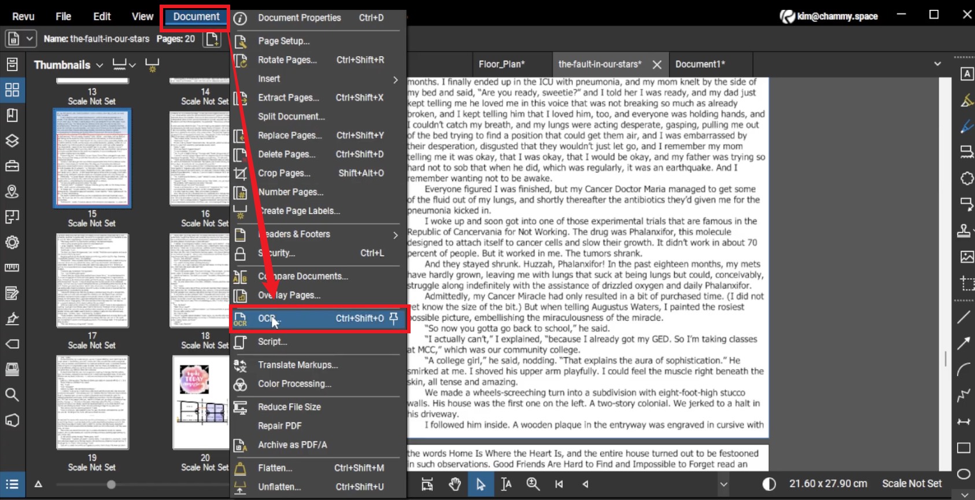The width and height of the screenshot is (975, 500).
Task: Select the Highlight tool in right toolbar
Action: [x=966, y=100]
